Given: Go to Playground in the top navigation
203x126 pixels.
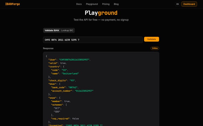Looking at the screenshot, I should click(92, 4).
